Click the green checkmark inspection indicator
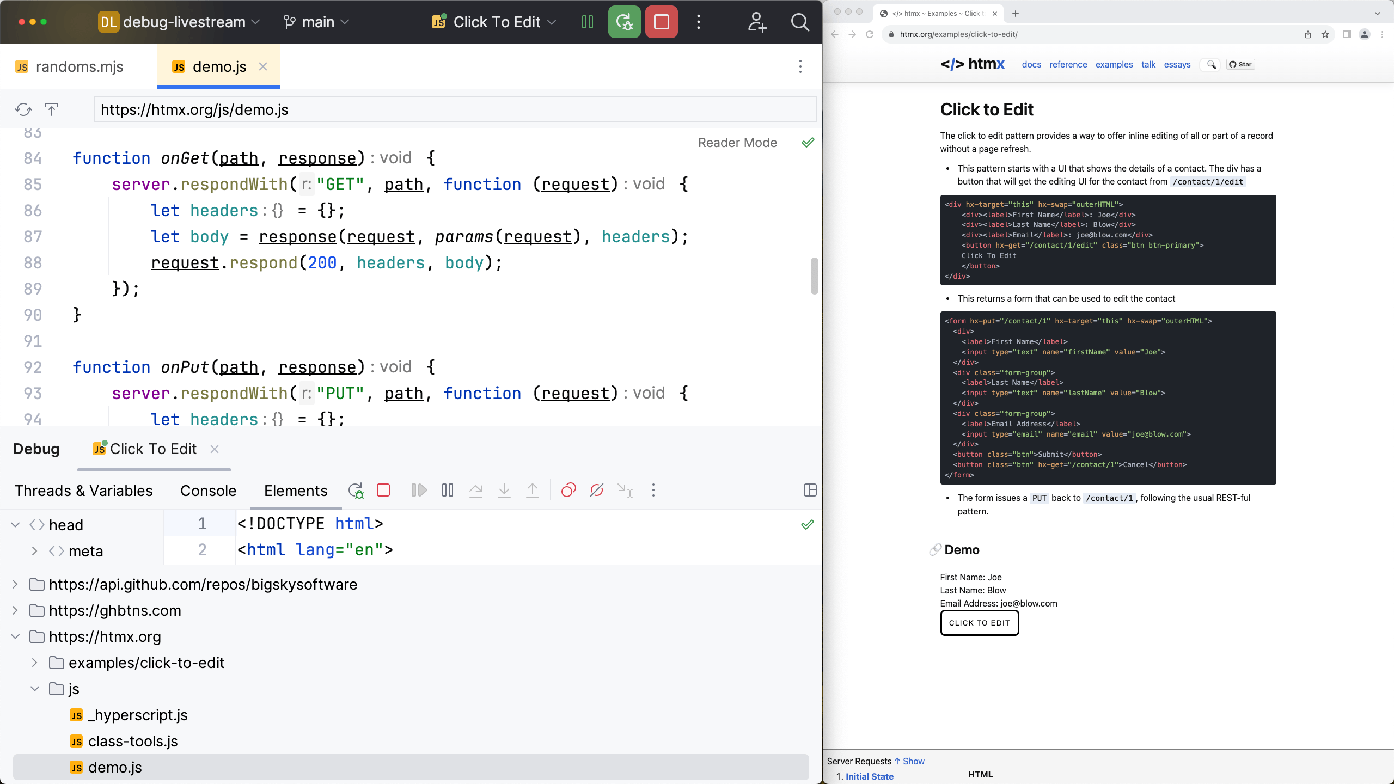 click(x=808, y=142)
